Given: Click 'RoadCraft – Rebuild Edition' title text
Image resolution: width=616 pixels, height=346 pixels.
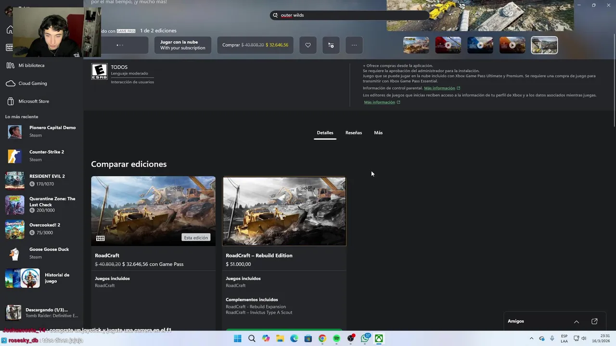Looking at the screenshot, I should (259, 256).
